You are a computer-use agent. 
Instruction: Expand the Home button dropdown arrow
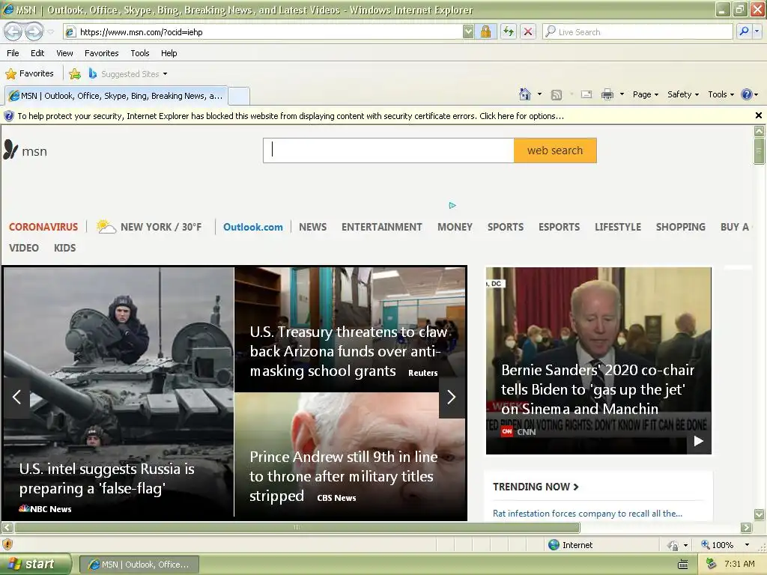point(539,94)
